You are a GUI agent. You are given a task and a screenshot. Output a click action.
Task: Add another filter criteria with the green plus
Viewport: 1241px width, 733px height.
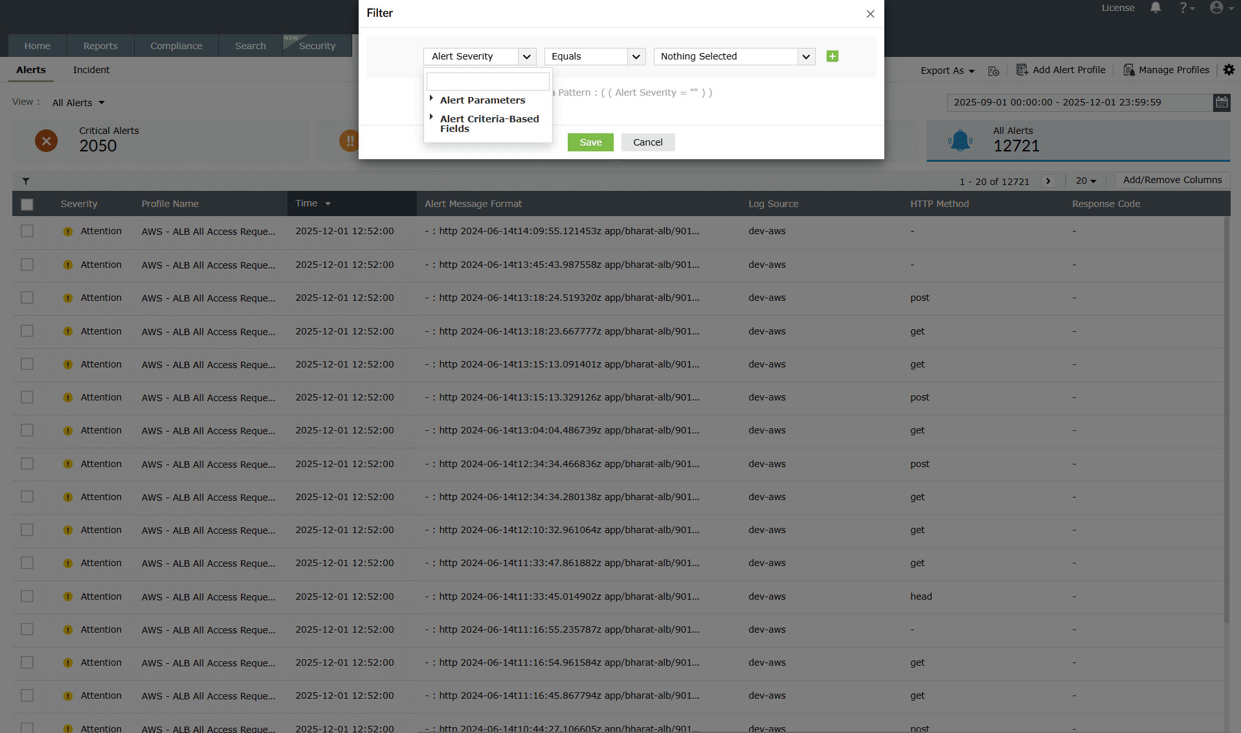[833, 56]
